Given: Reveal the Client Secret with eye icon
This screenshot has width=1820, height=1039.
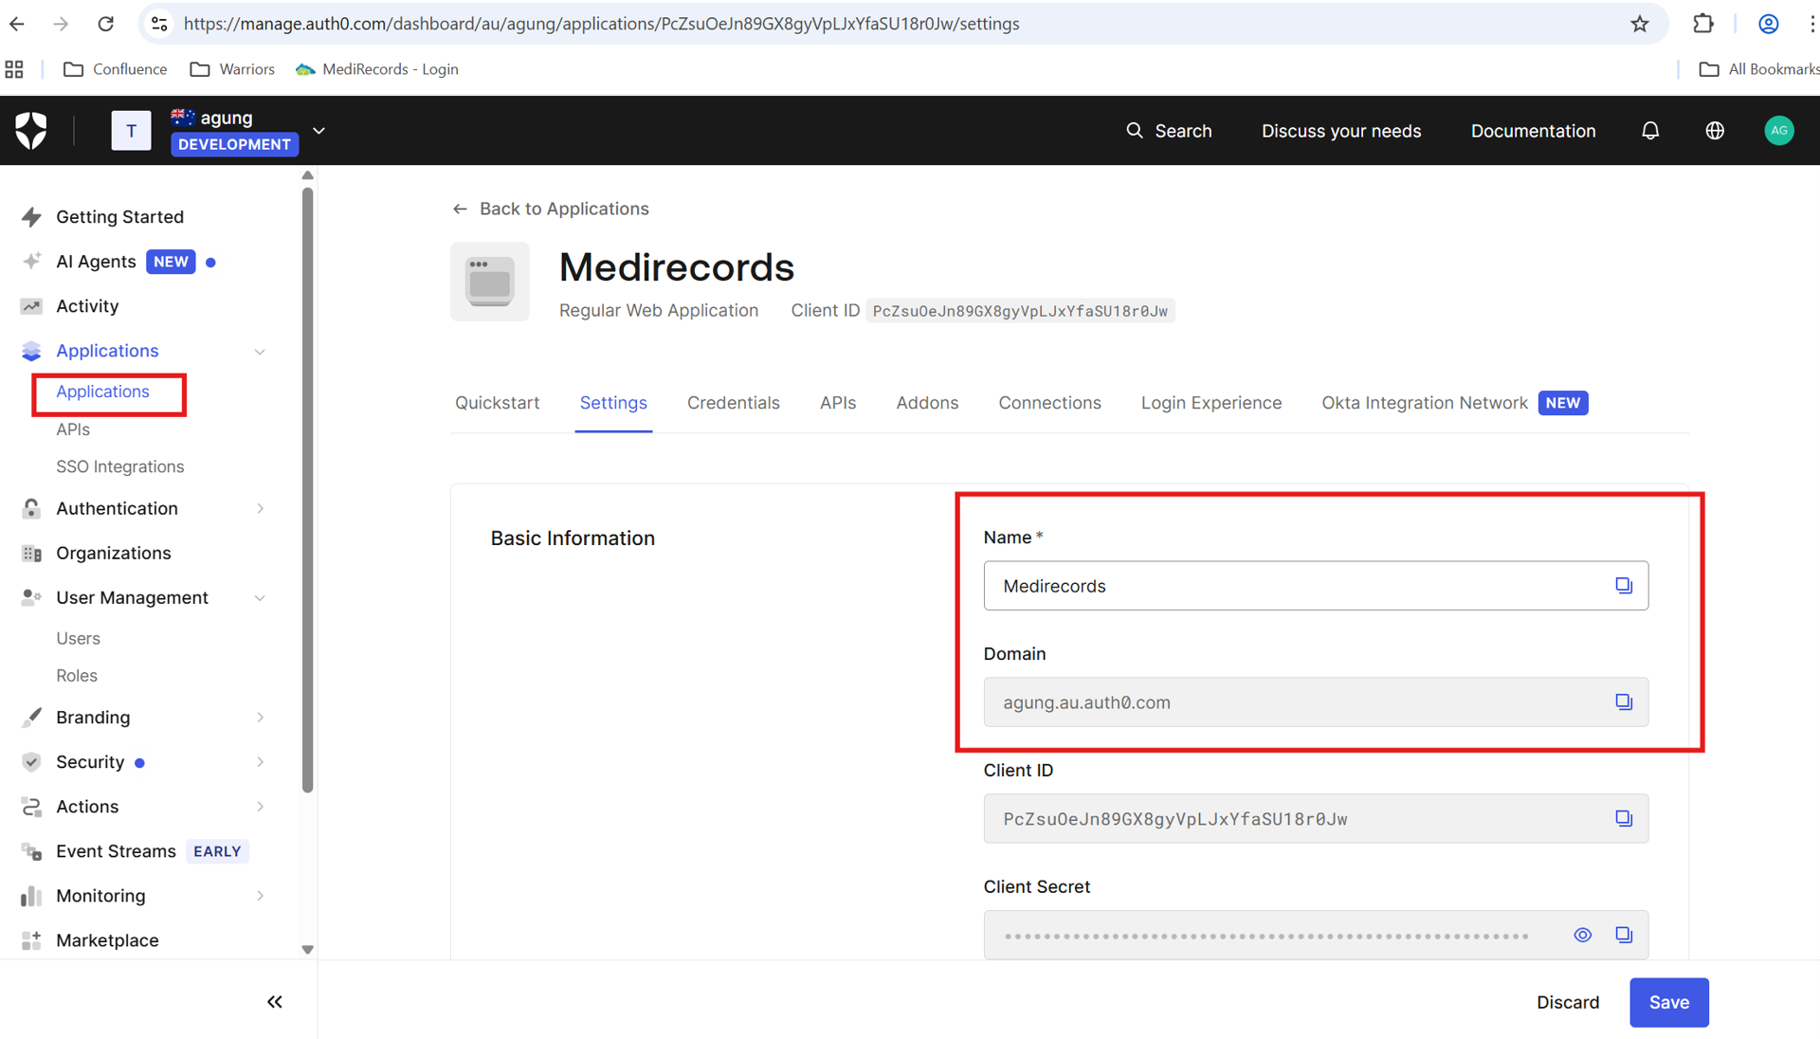Looking at the screenshot, I should [1583, 936].
